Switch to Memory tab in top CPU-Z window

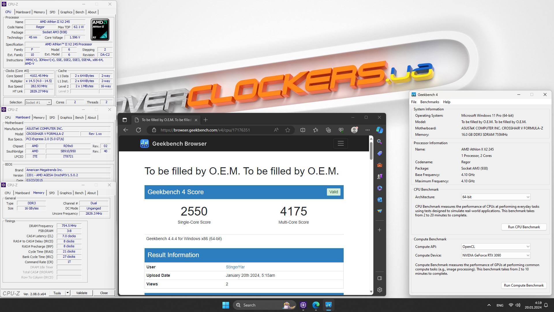point(39,12)
